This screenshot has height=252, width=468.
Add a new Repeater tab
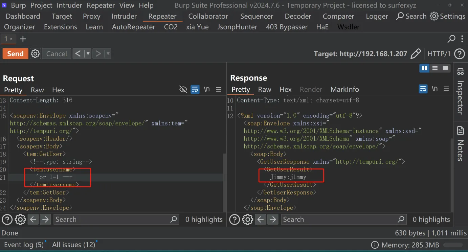[x=23, y=39]
